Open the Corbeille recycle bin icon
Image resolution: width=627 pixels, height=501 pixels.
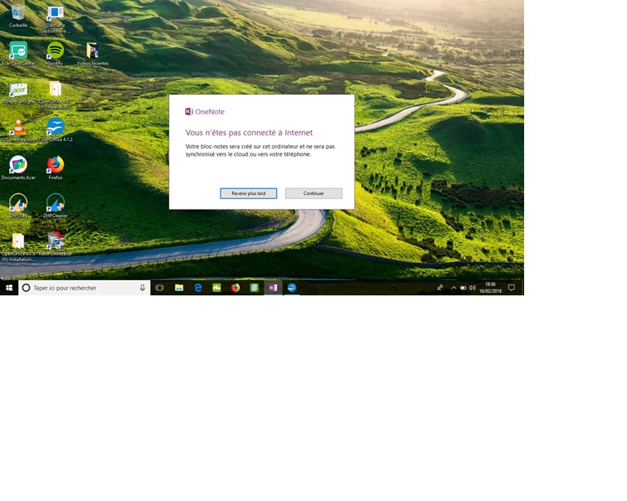pos(18,14)
